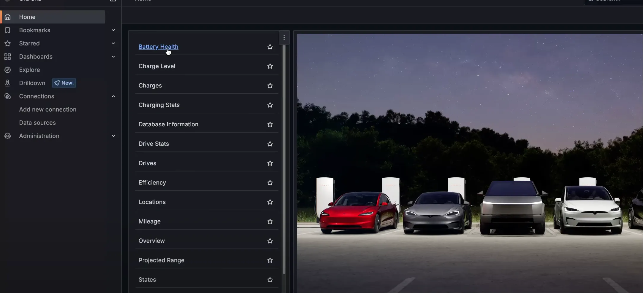Click the Home house icon

click(8, 17)
